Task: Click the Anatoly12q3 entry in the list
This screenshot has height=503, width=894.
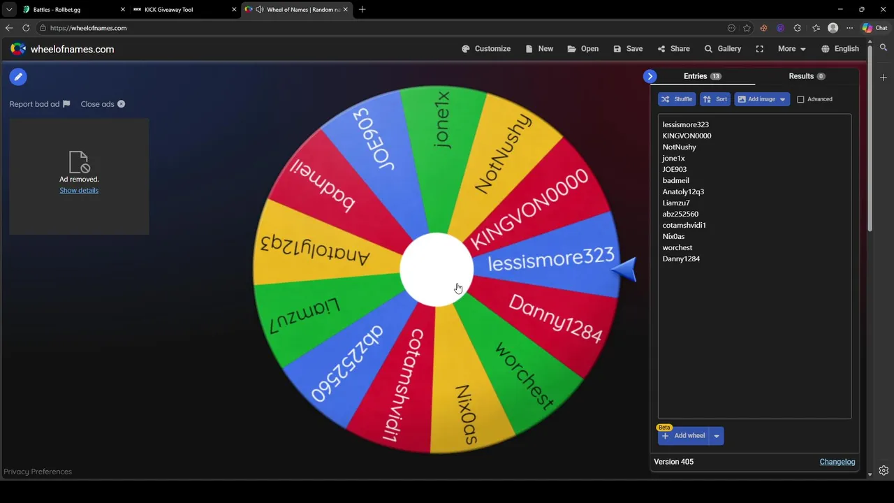Action: tap(683, 191)
